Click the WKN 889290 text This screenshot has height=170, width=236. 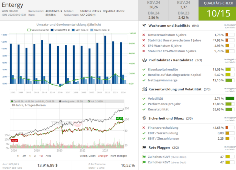pyautogui.click(x=10, y=11)
